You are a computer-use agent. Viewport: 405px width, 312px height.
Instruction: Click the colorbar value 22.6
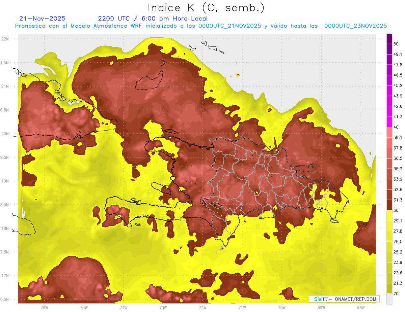(x=398, y=273)
